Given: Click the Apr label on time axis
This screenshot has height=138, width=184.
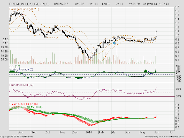Looking at the screenshot, I should click(x=128, y=133).
